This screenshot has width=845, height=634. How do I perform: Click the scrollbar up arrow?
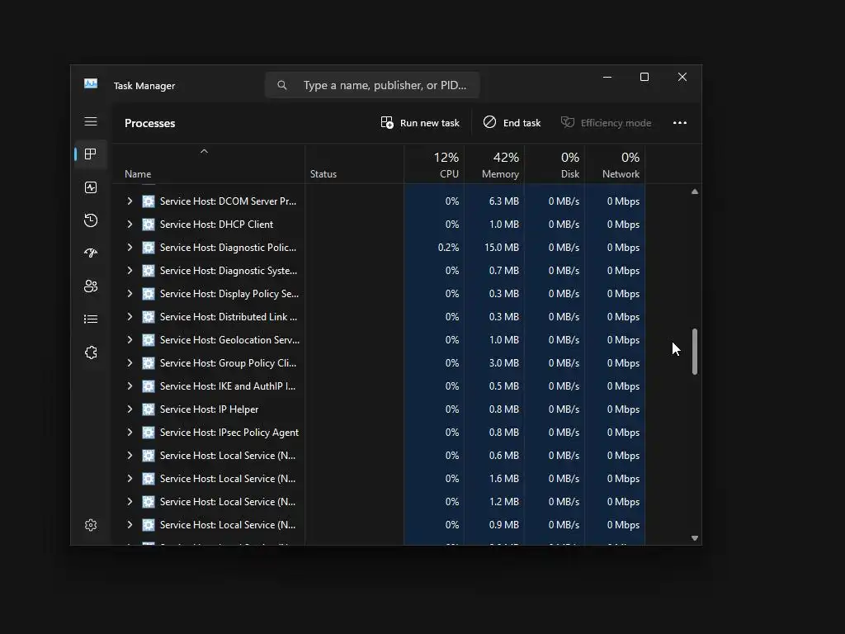coord(695,192)
